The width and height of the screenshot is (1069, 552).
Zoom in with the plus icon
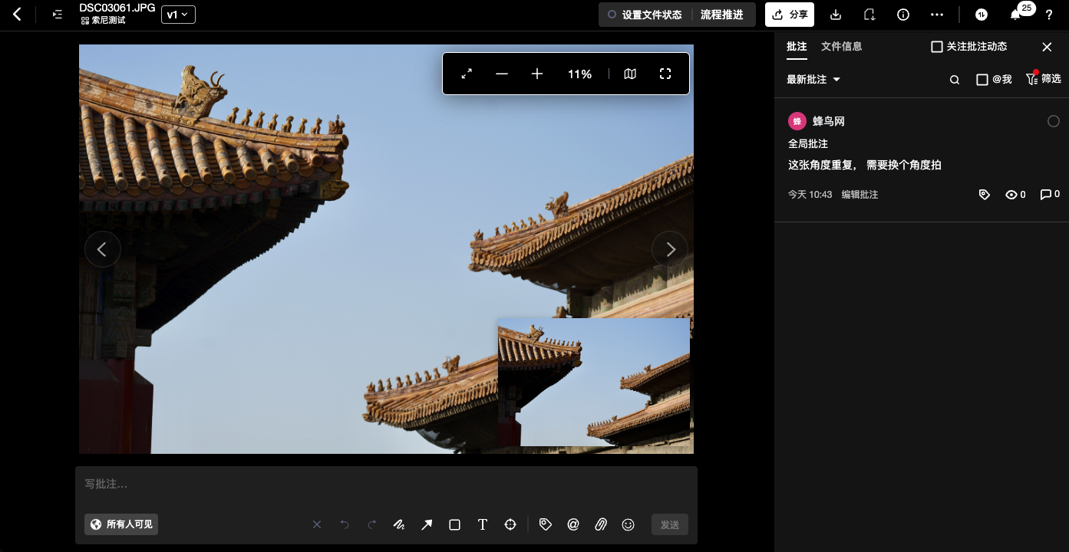tap(537, 74)
